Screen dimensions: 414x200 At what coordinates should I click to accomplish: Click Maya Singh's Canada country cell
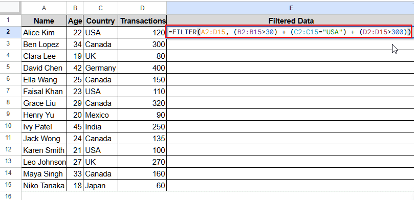tap(101, 173)
